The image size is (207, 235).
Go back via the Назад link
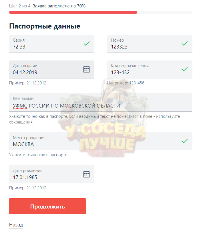[x=16, y=225]
